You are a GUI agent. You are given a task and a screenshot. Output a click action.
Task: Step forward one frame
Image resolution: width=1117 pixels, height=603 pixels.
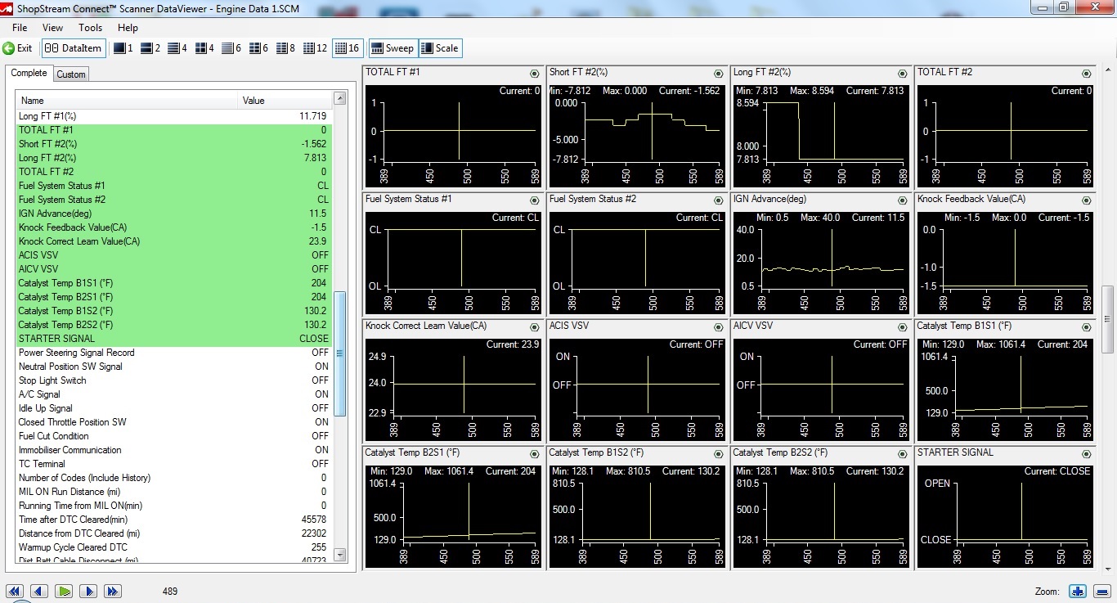tap(88, 591)
